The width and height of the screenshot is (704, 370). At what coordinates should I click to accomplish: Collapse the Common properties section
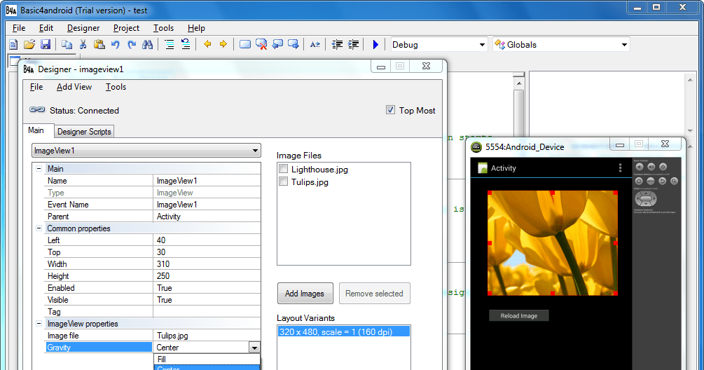(38, 228)
